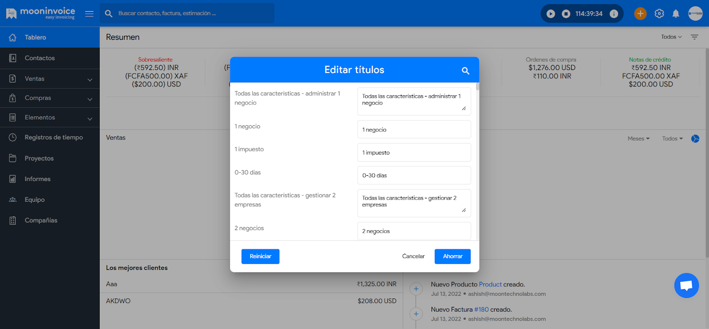The image size is (709, 329).
Task: Click the filter lines icon near Todos
Action: point(694,37)
